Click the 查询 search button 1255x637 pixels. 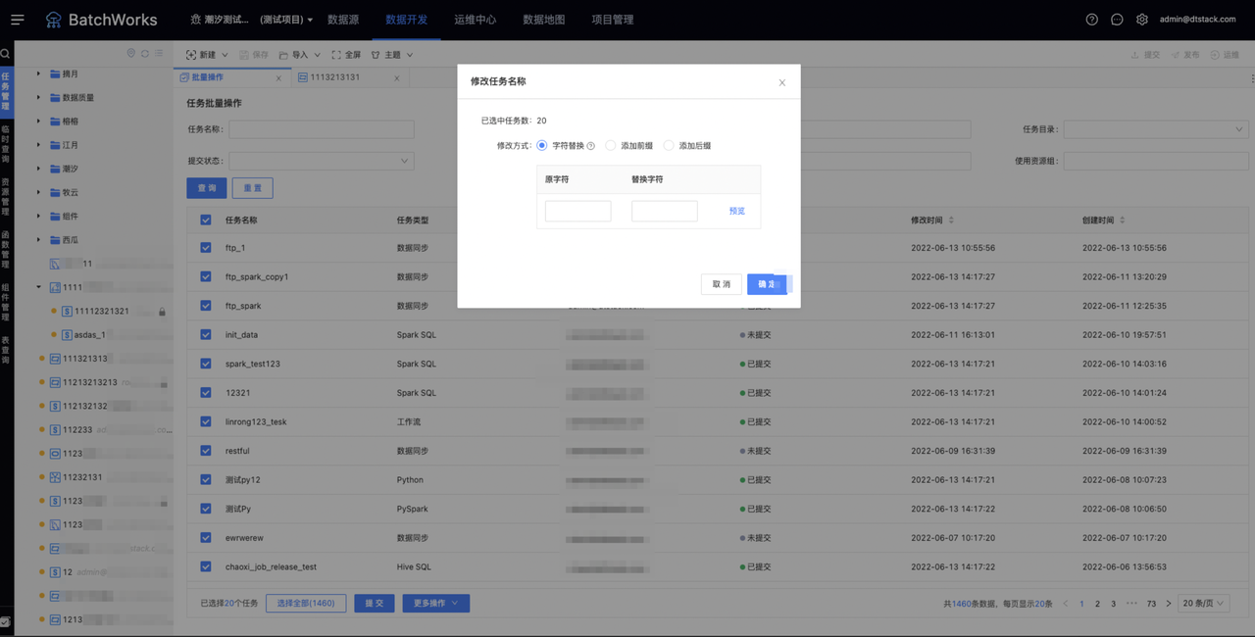pos(207,188)
